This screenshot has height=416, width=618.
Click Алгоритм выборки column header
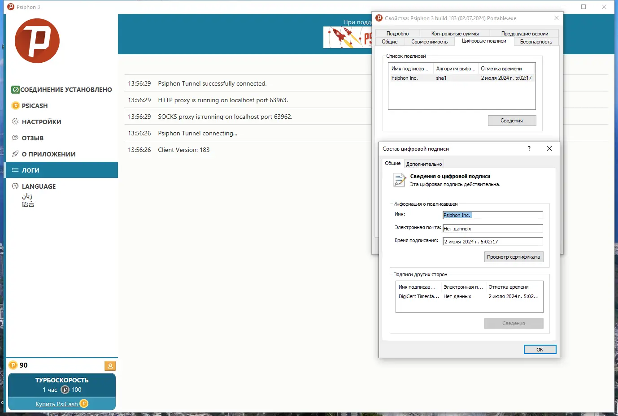tap(456, 69)
